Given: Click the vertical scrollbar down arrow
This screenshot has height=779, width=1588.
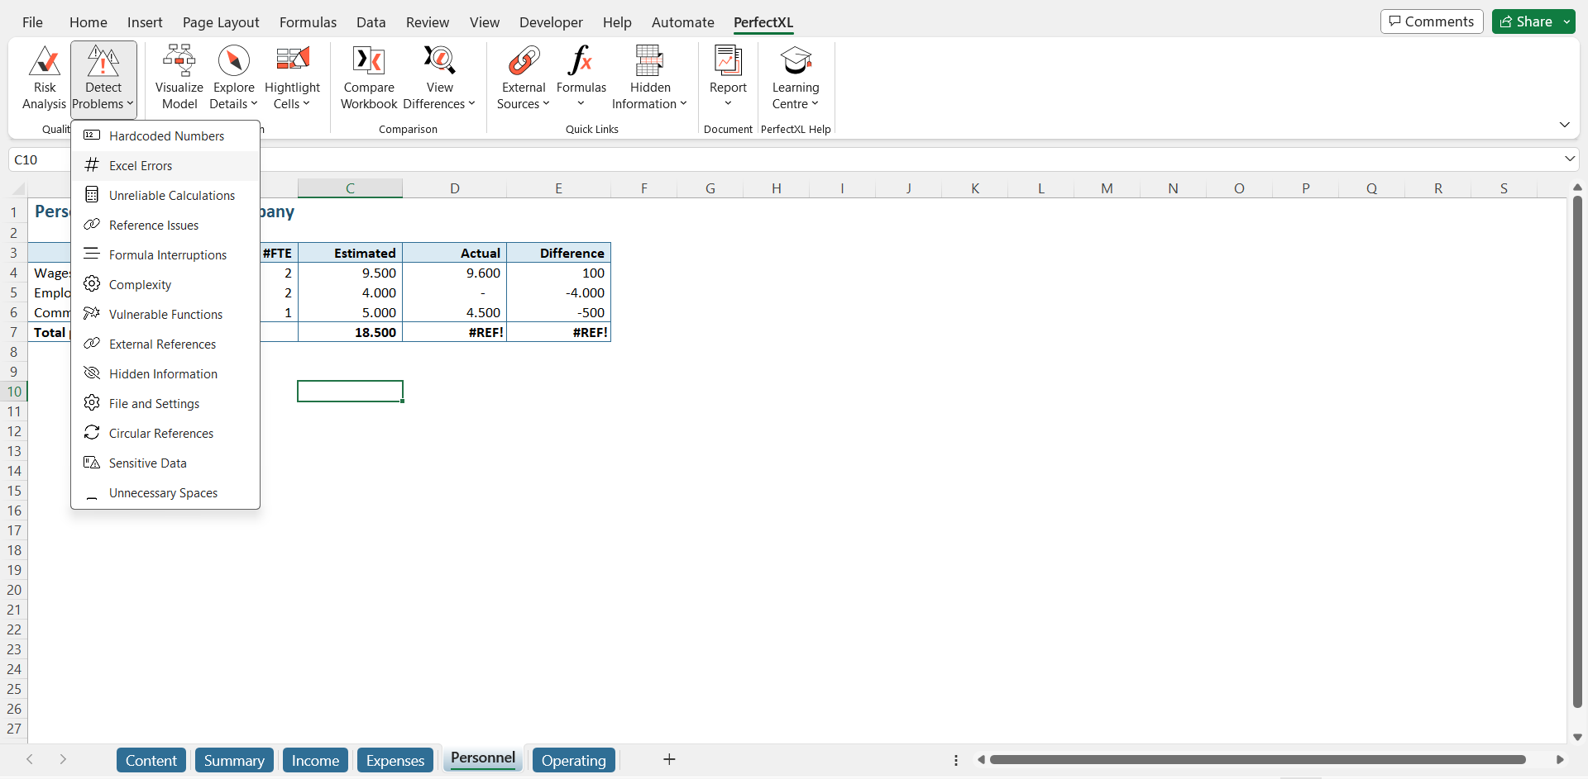Looking at the screenshot, I should [x=1577, y=737].
